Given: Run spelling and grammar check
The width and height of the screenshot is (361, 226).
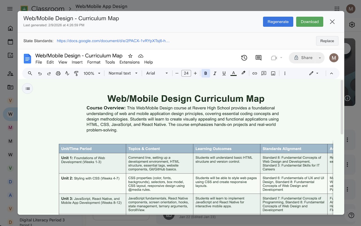Looking at the screenshot, I should click(x=67, y=73).
